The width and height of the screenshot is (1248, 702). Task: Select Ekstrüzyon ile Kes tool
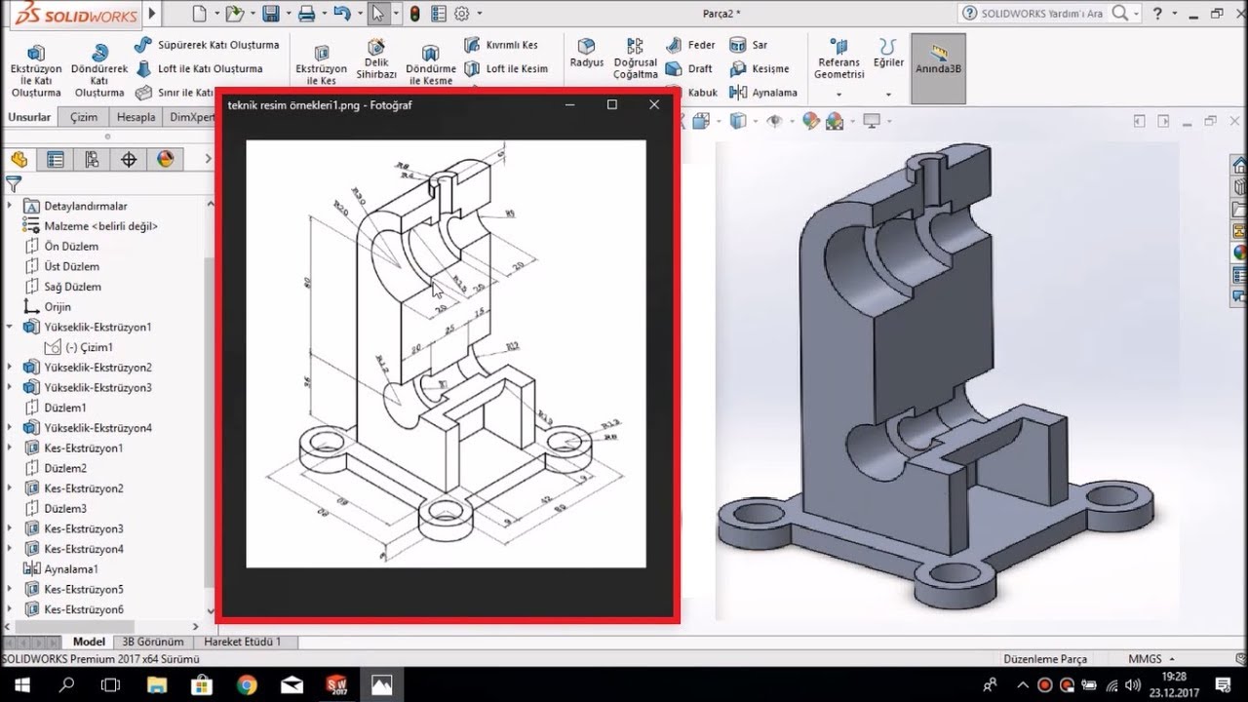click(321, 66)
